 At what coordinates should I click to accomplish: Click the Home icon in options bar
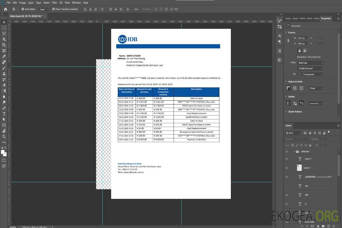pyautogui.click(x=5, y=9)
